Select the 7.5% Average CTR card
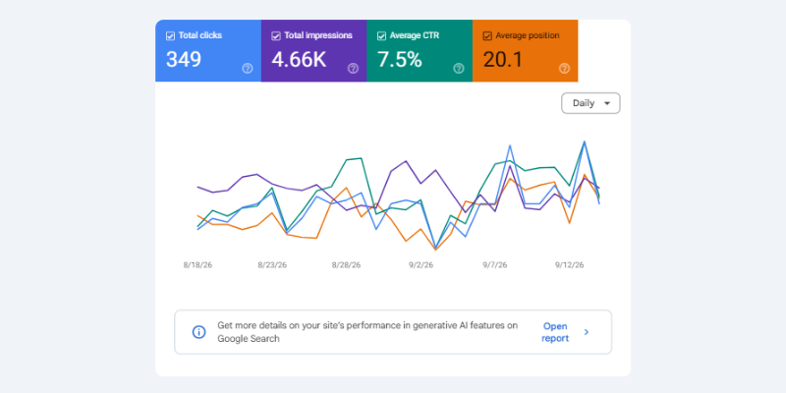786x393 pixels. pyautogui.click(x=420, y=51)
